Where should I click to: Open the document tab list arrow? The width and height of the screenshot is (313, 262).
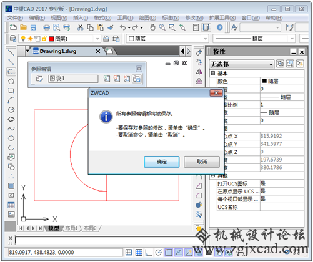point(27,51)
